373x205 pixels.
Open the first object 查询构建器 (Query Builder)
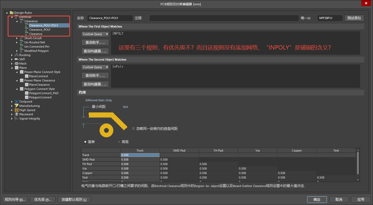[95, 51]
